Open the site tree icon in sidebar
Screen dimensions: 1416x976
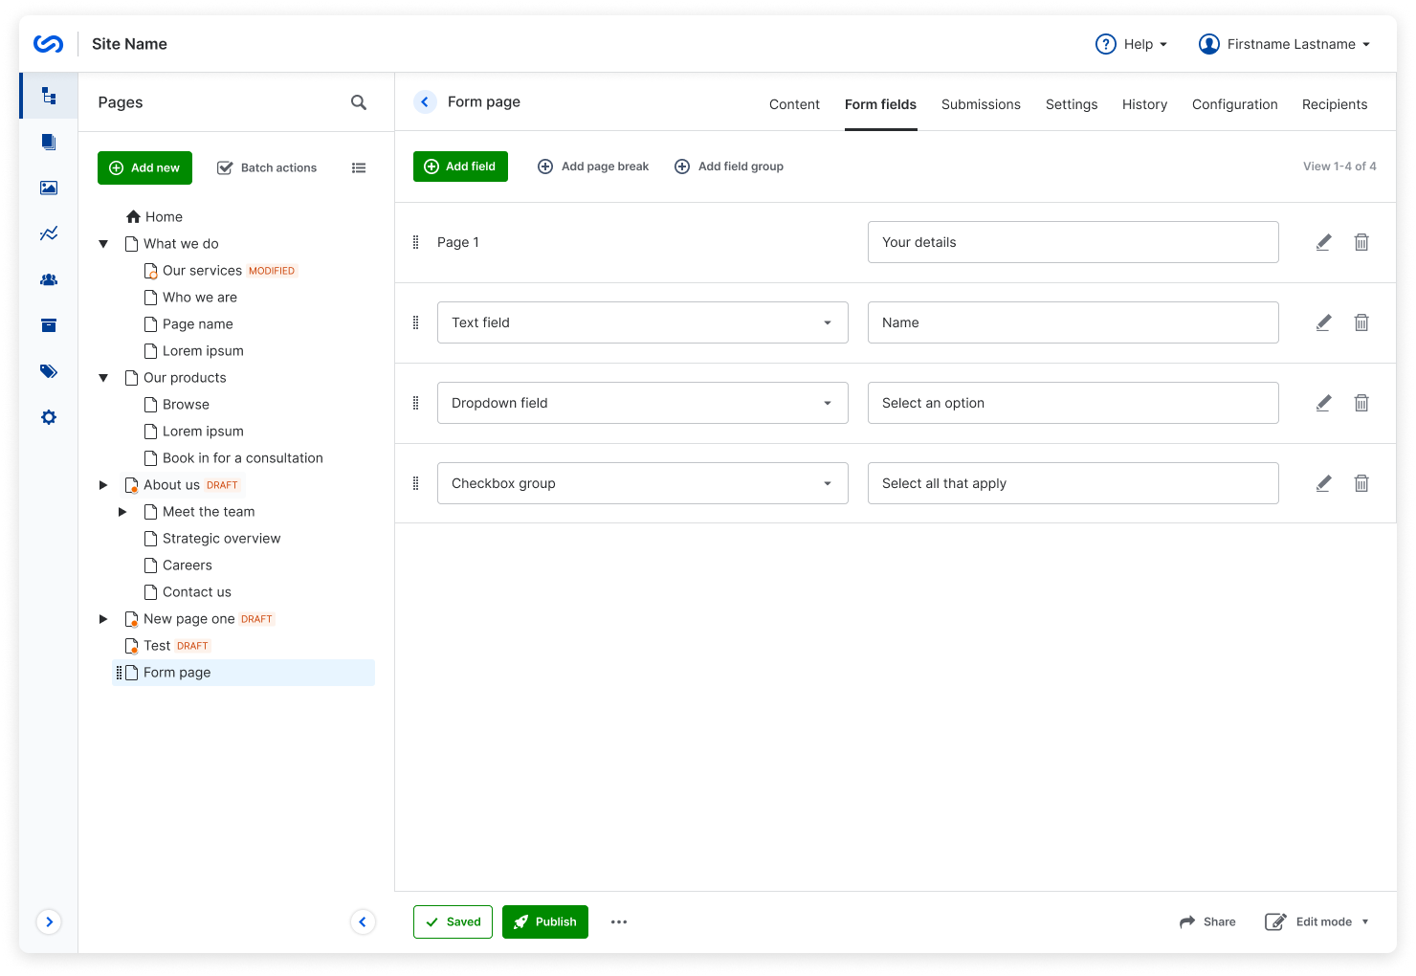[x=49, y=96]
